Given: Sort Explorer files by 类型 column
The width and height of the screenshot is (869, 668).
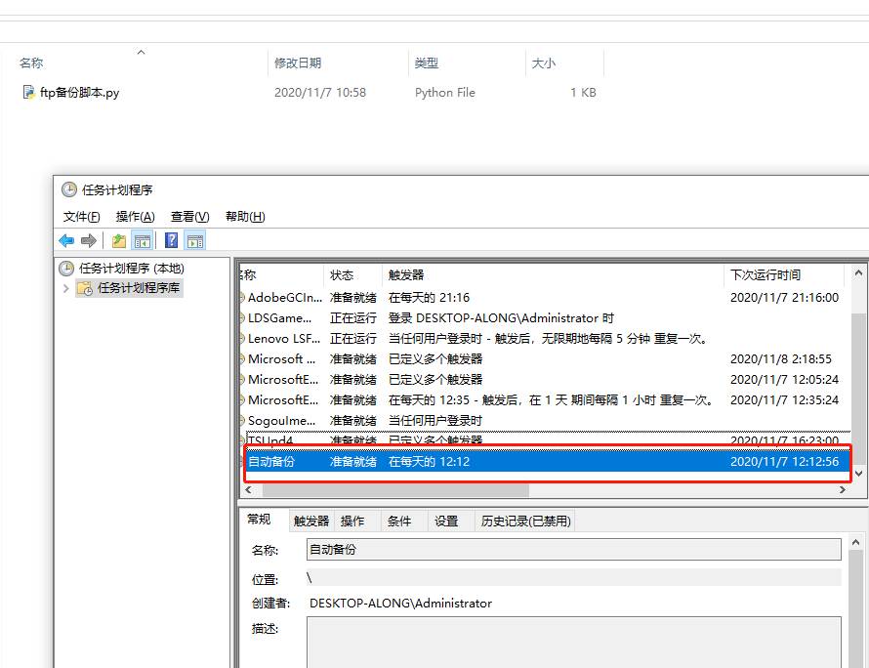Looking at the screenshot, I should (x=467, y=63).
